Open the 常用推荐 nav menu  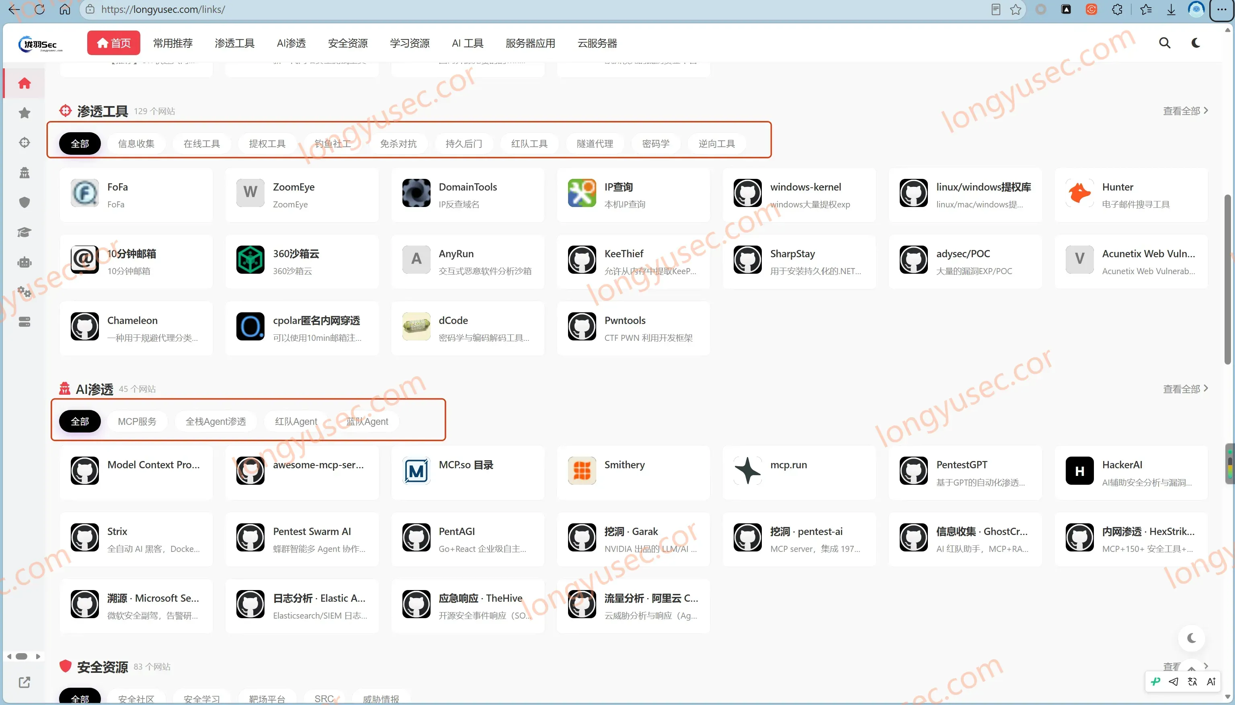point(173,43)
